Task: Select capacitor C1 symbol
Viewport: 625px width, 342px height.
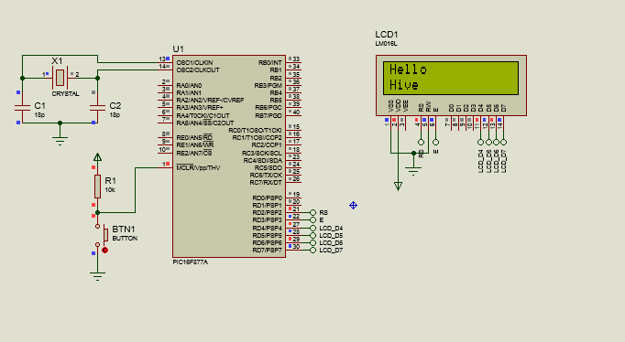Action: [22, 107]
